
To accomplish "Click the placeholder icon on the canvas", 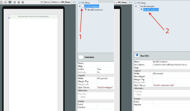I will point(9,18).
